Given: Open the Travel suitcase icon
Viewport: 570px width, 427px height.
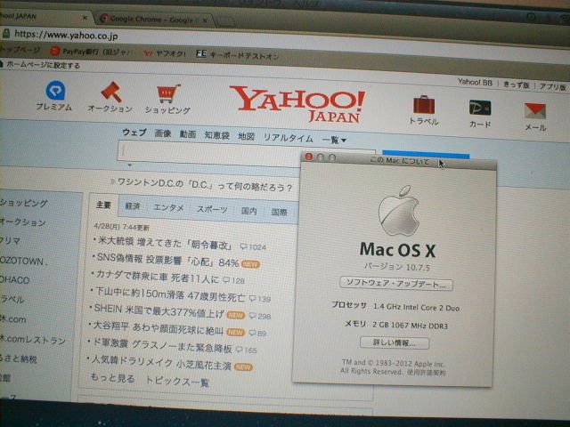Looking at the screenshot, I should [x=424, y=105].
